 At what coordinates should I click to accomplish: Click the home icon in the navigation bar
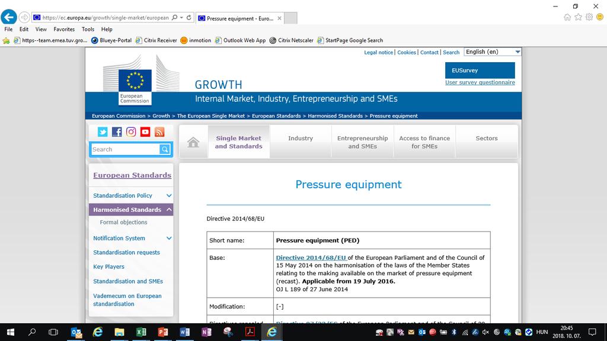pos(193,142)
